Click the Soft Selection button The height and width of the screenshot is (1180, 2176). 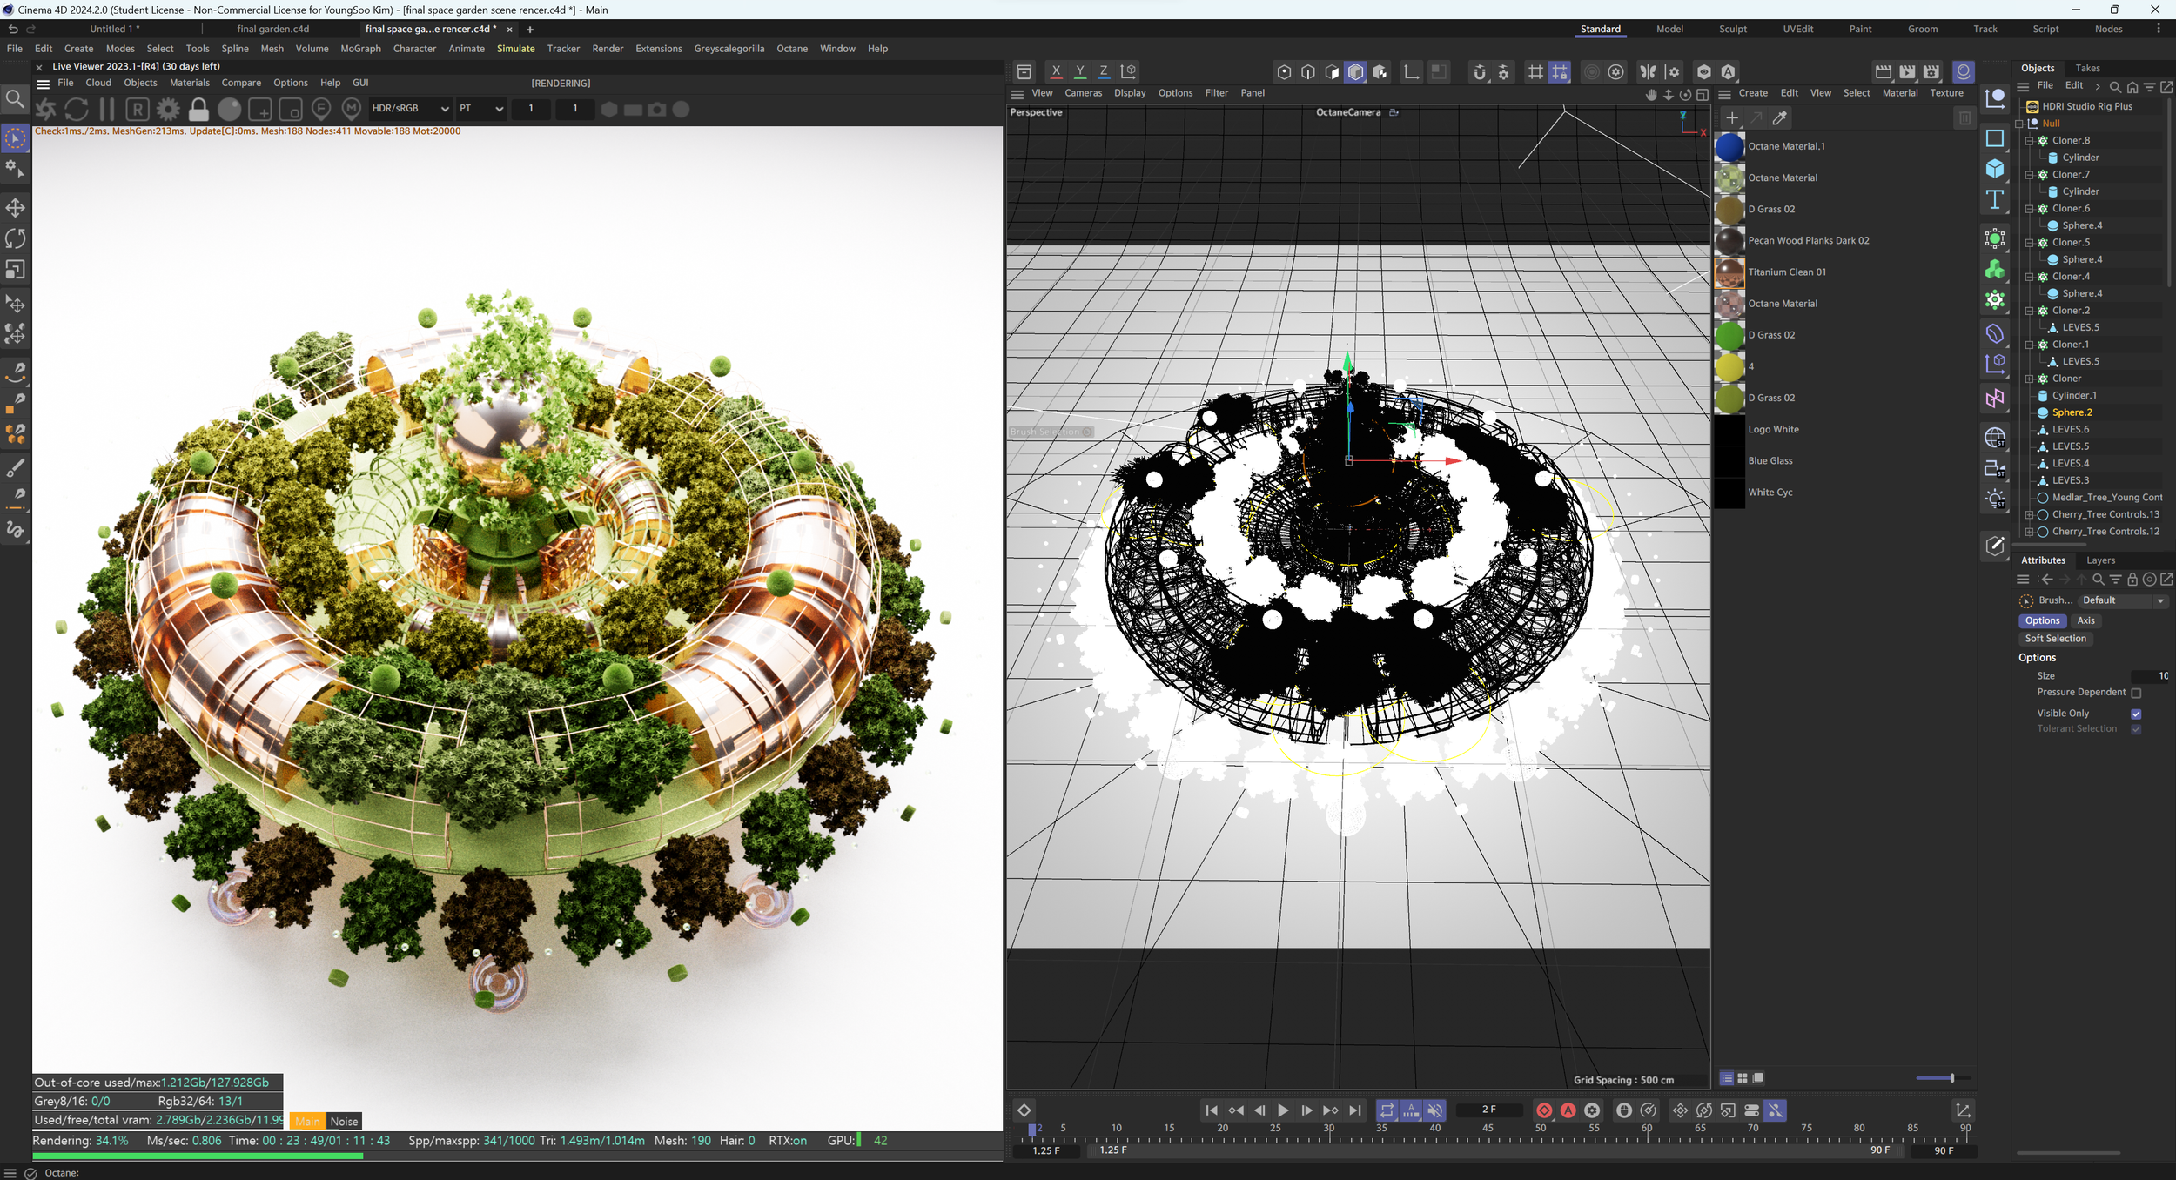2055,639
